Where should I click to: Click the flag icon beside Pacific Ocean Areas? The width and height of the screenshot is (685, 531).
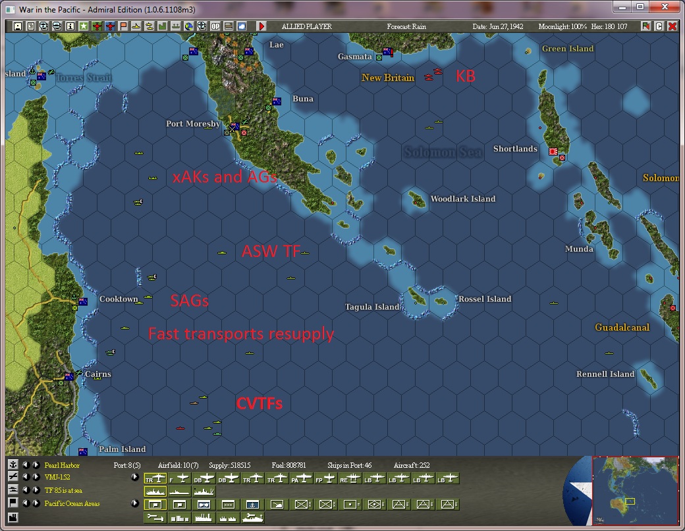(13, 503)
